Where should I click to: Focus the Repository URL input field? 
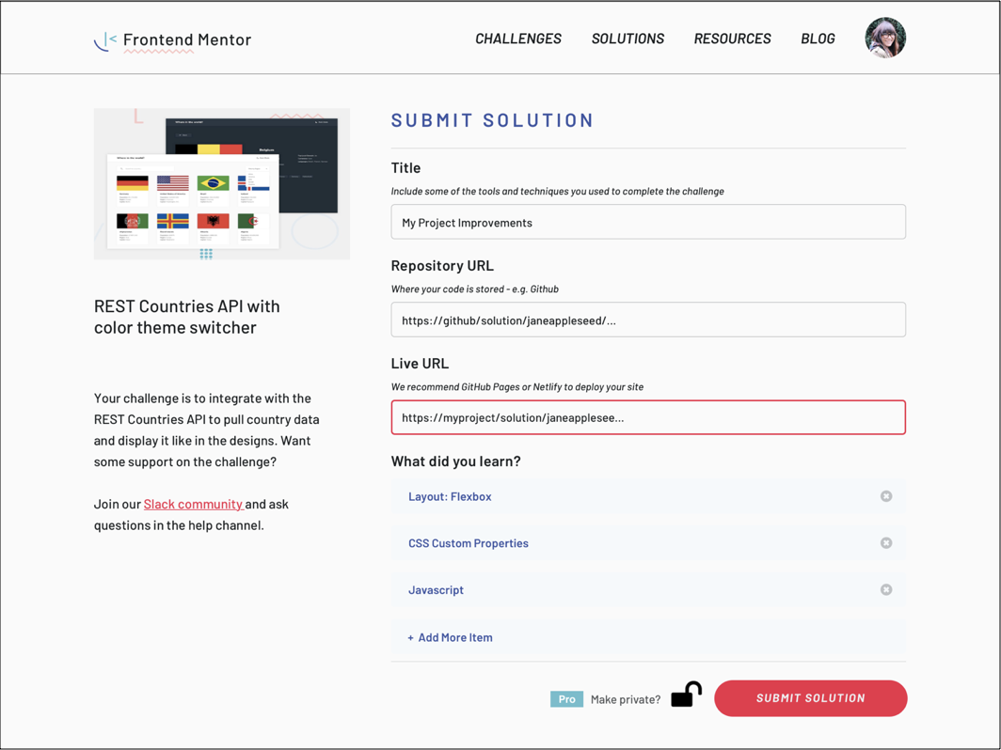(648, 320)
